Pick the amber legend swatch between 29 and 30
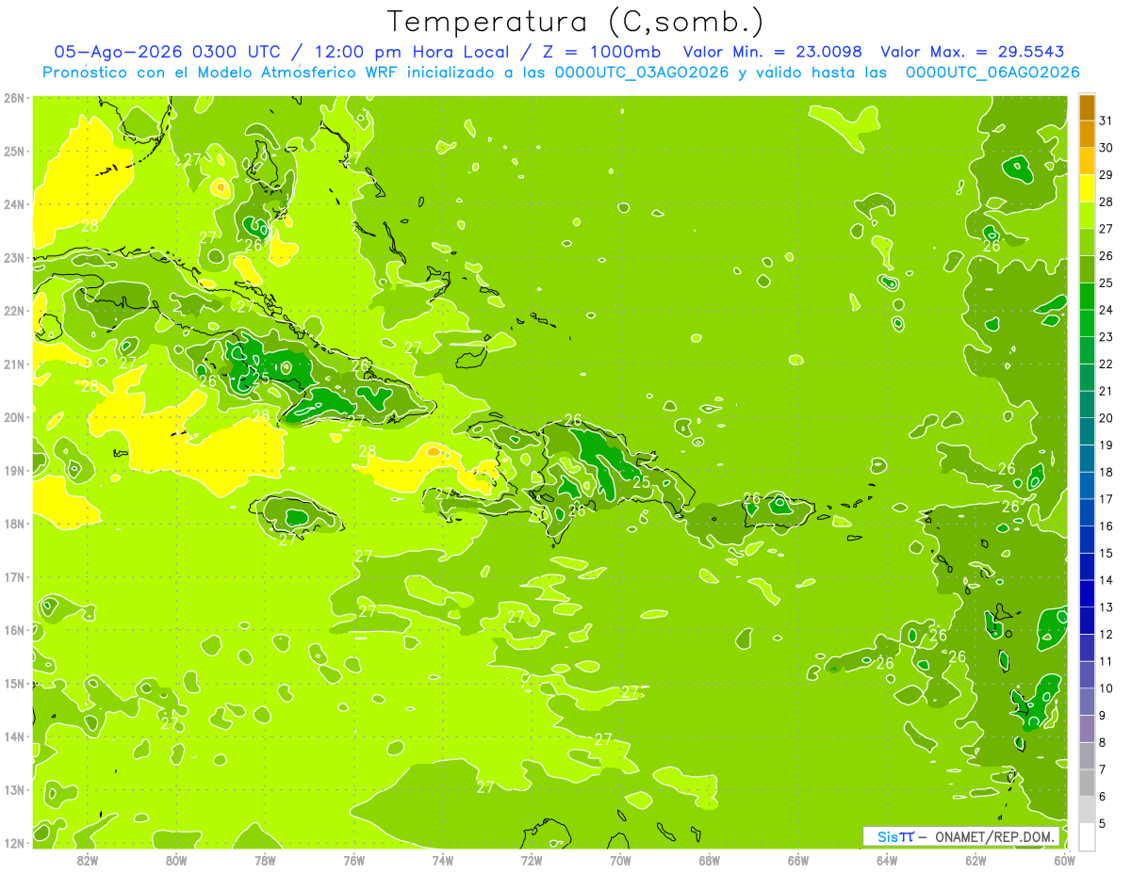Viewport: 1131px width, 873px height. pos(1087,161)
